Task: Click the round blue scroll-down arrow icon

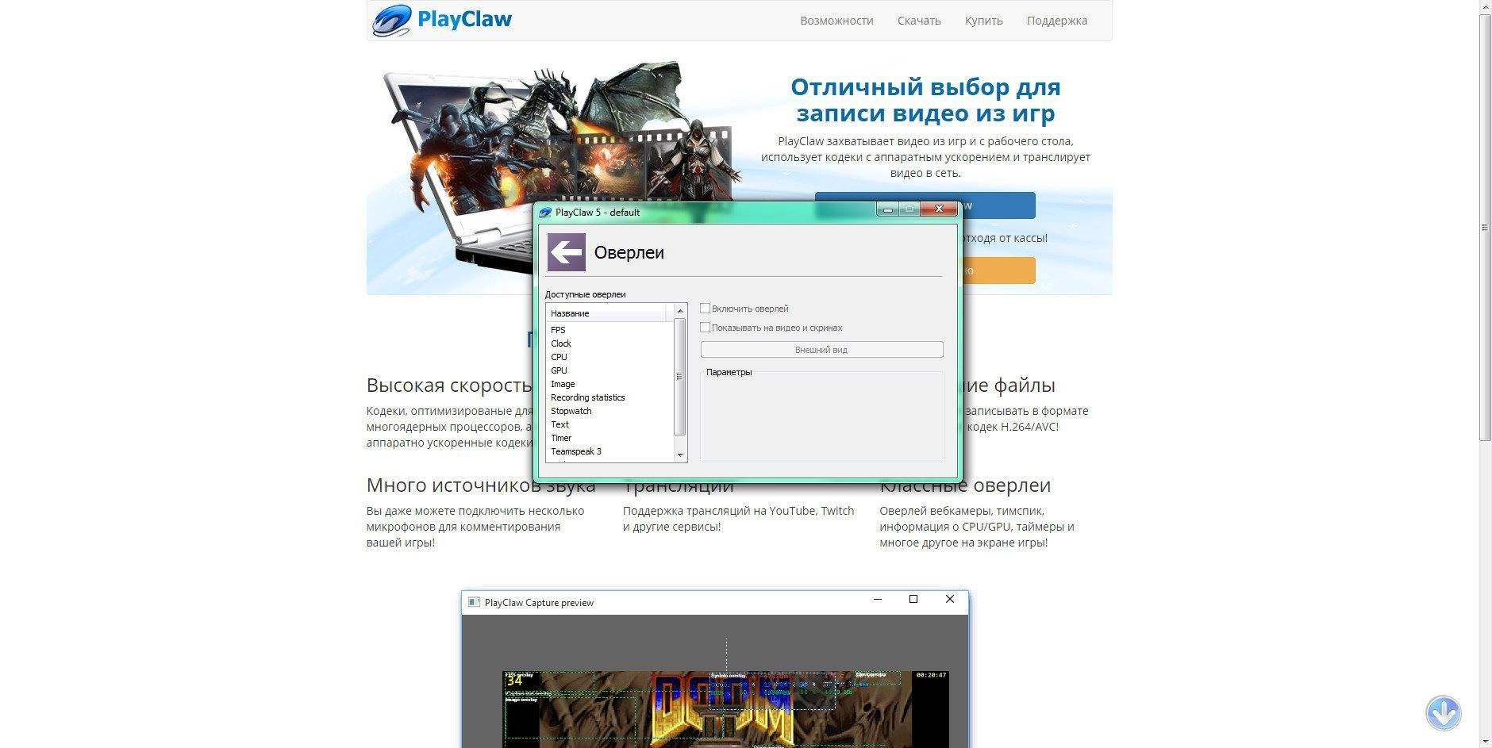Action: tap(1443, 713)
